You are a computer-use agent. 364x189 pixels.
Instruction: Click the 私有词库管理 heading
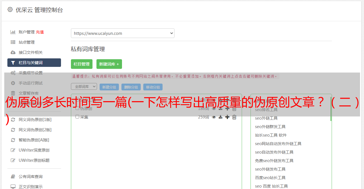tap(88, 49)
